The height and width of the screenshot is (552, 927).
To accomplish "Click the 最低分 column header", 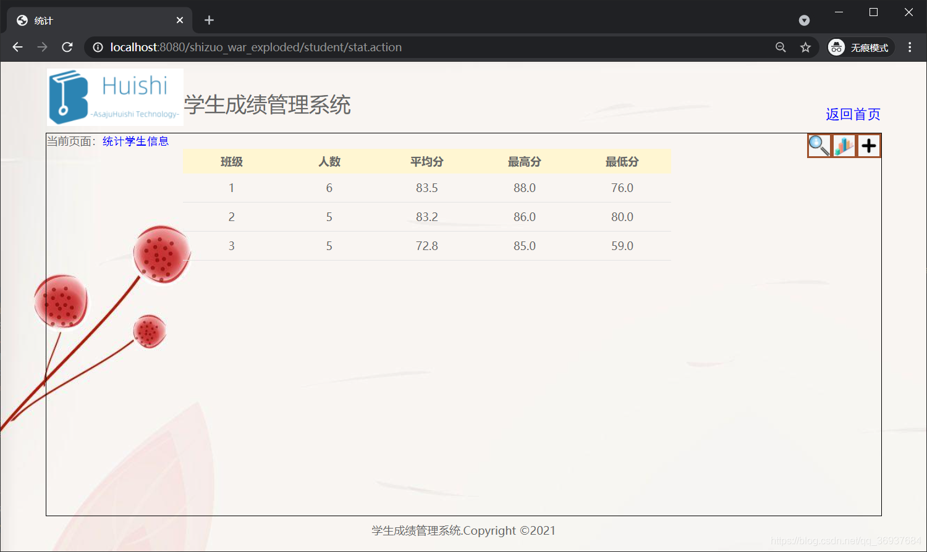I will click(622, 162).
